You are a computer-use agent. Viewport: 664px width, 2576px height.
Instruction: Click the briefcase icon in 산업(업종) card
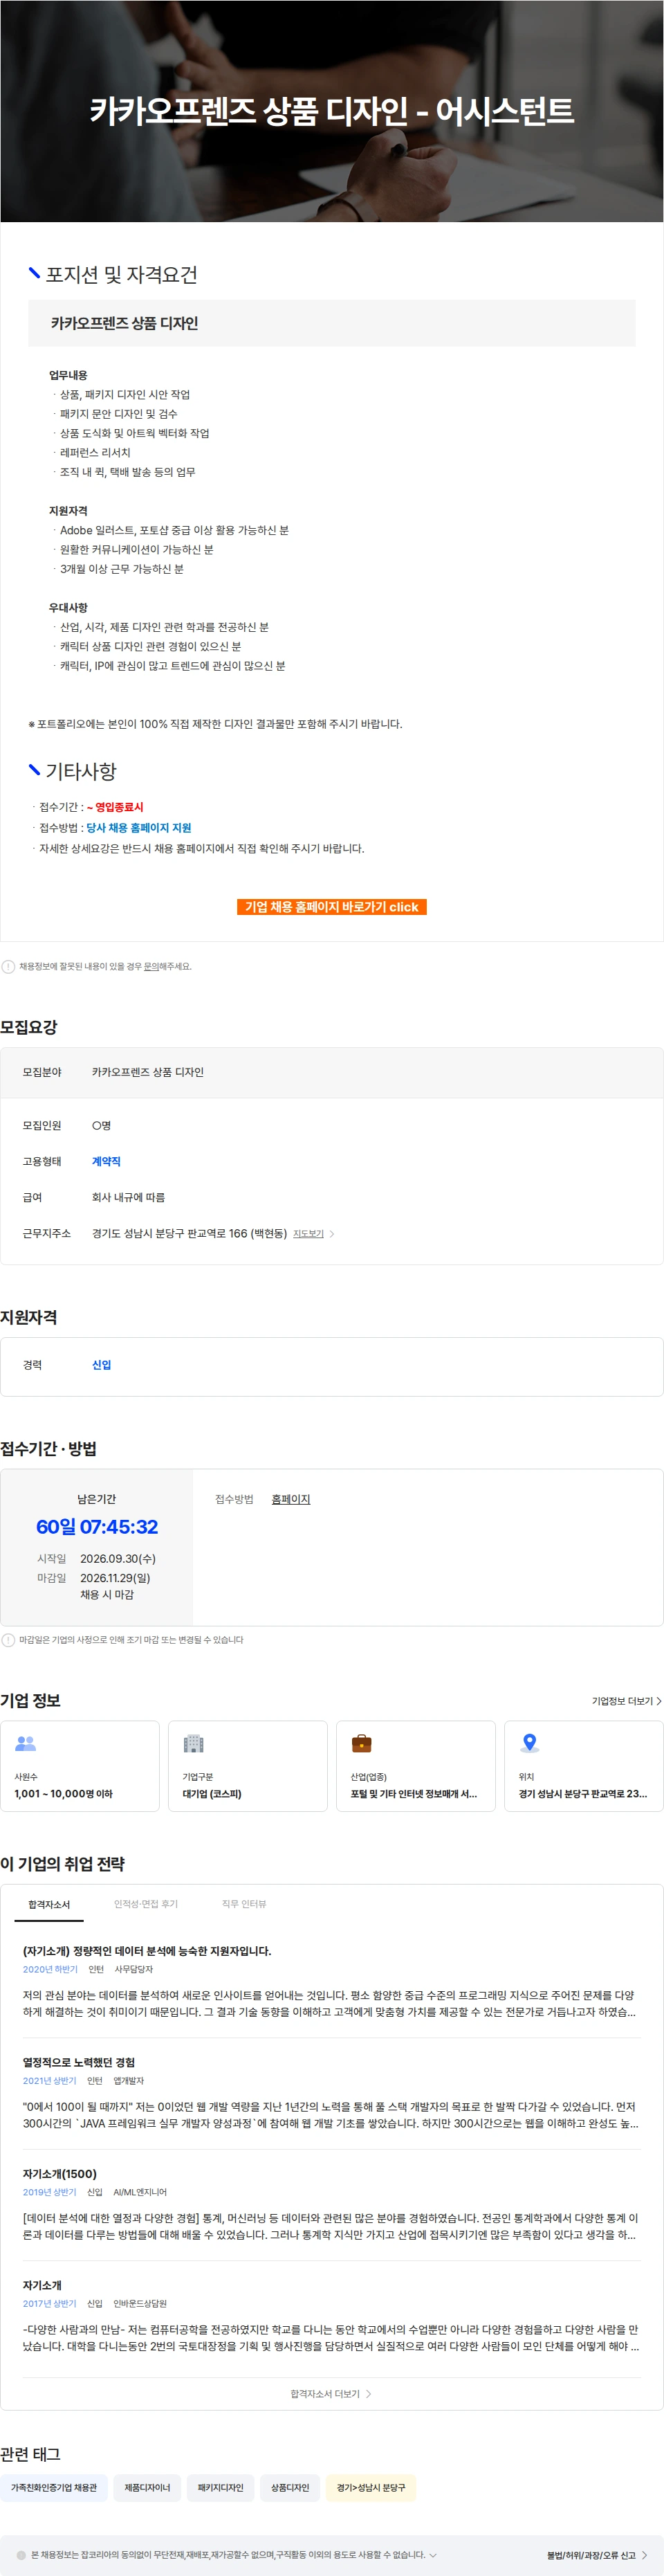(362, 1743)
